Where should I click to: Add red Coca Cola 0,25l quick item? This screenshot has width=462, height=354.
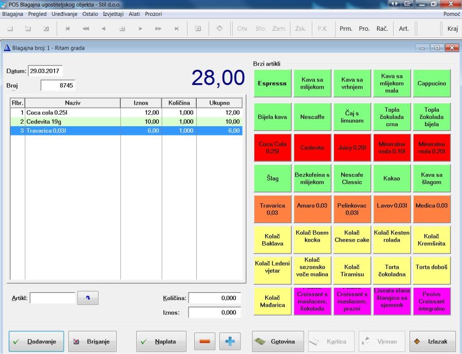tap(272, 148)
